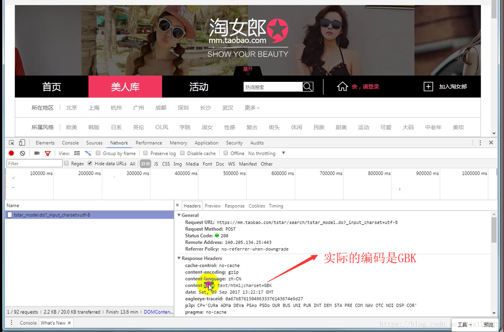Select the 韩版 style filter
504x332 pixels.
coord(94,127)
